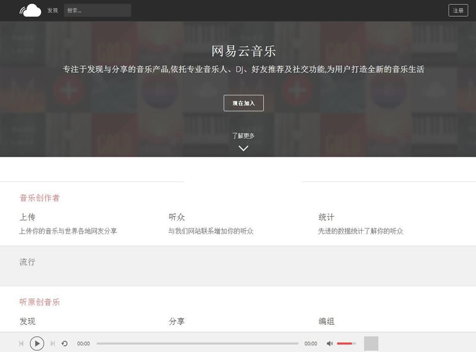Click the 网易云音乐 hero title
The height and width of the screenshot is (352, 476).
coord(243,51)
